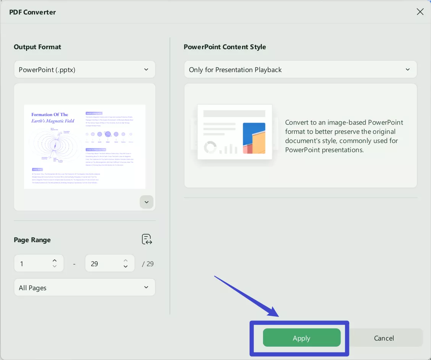Close the PDF Converter dialog

click(x=420, y=12)
